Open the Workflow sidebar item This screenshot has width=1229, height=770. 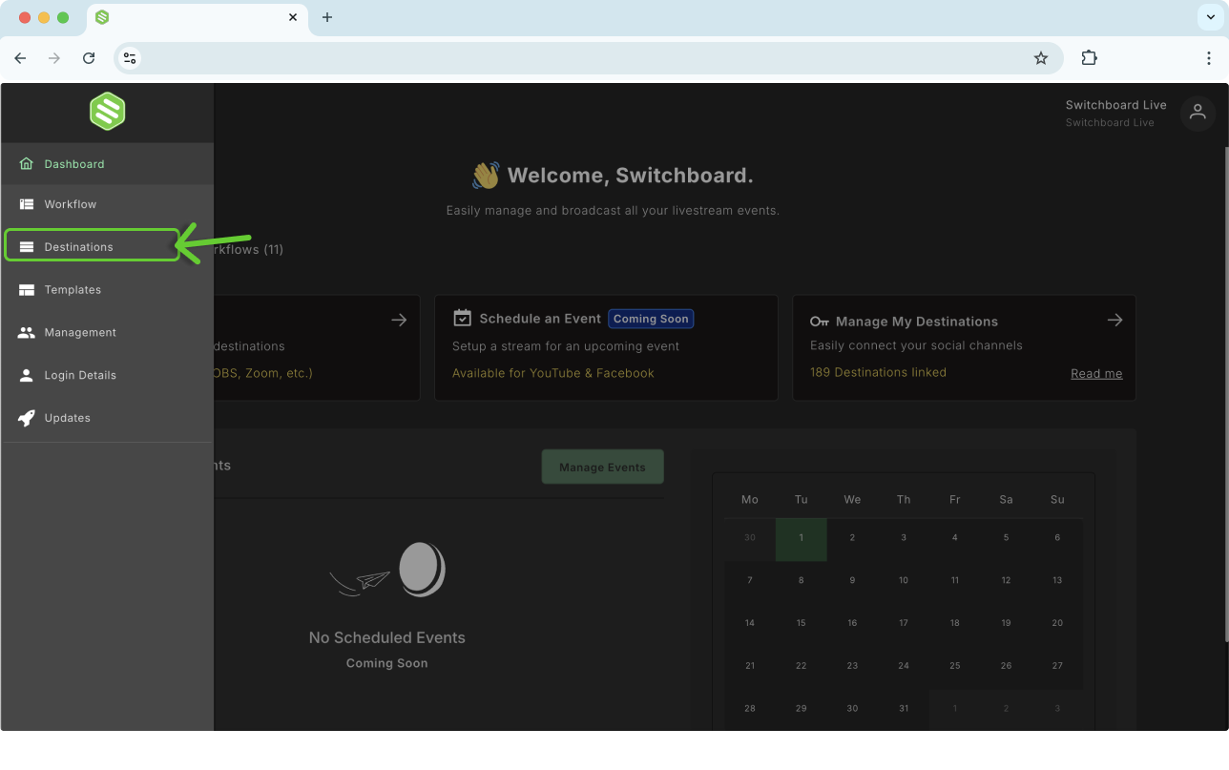(107, 204)
